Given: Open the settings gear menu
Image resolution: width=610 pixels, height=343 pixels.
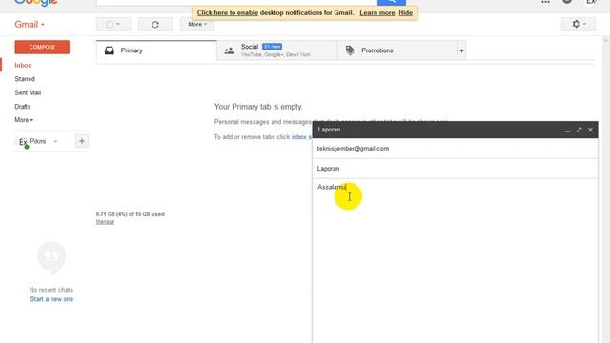Looking at the screenshot, I should tap(579, 24).
